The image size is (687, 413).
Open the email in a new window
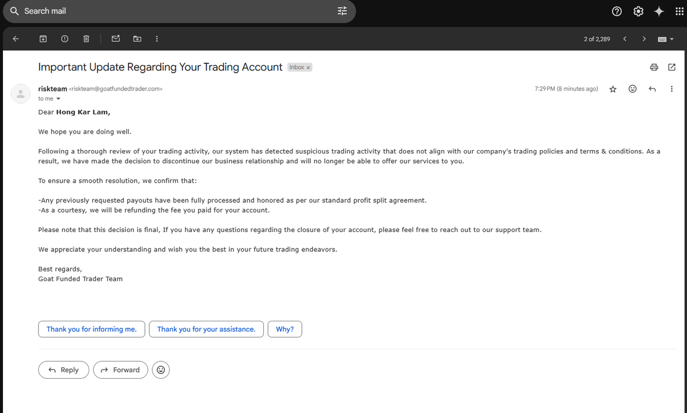(x=672, y=67)
